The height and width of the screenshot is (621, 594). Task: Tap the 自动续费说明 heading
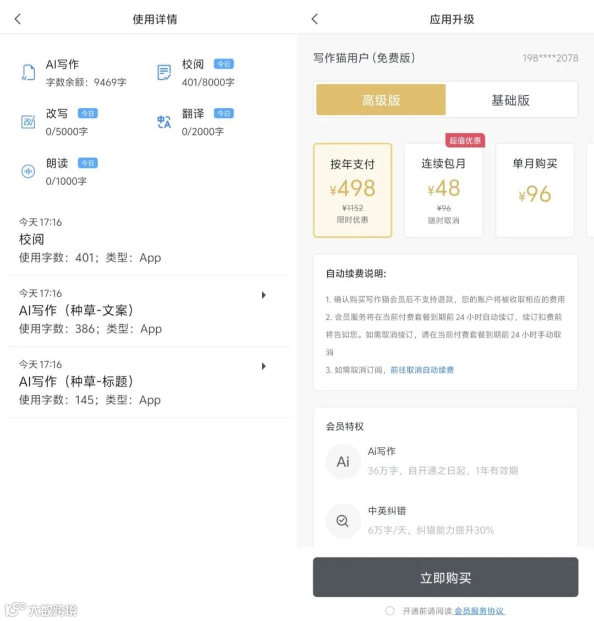coord(356,274)
